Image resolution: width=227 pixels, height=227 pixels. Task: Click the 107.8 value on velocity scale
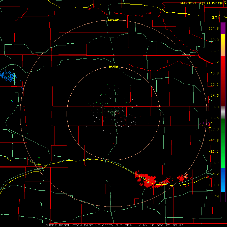214,28
